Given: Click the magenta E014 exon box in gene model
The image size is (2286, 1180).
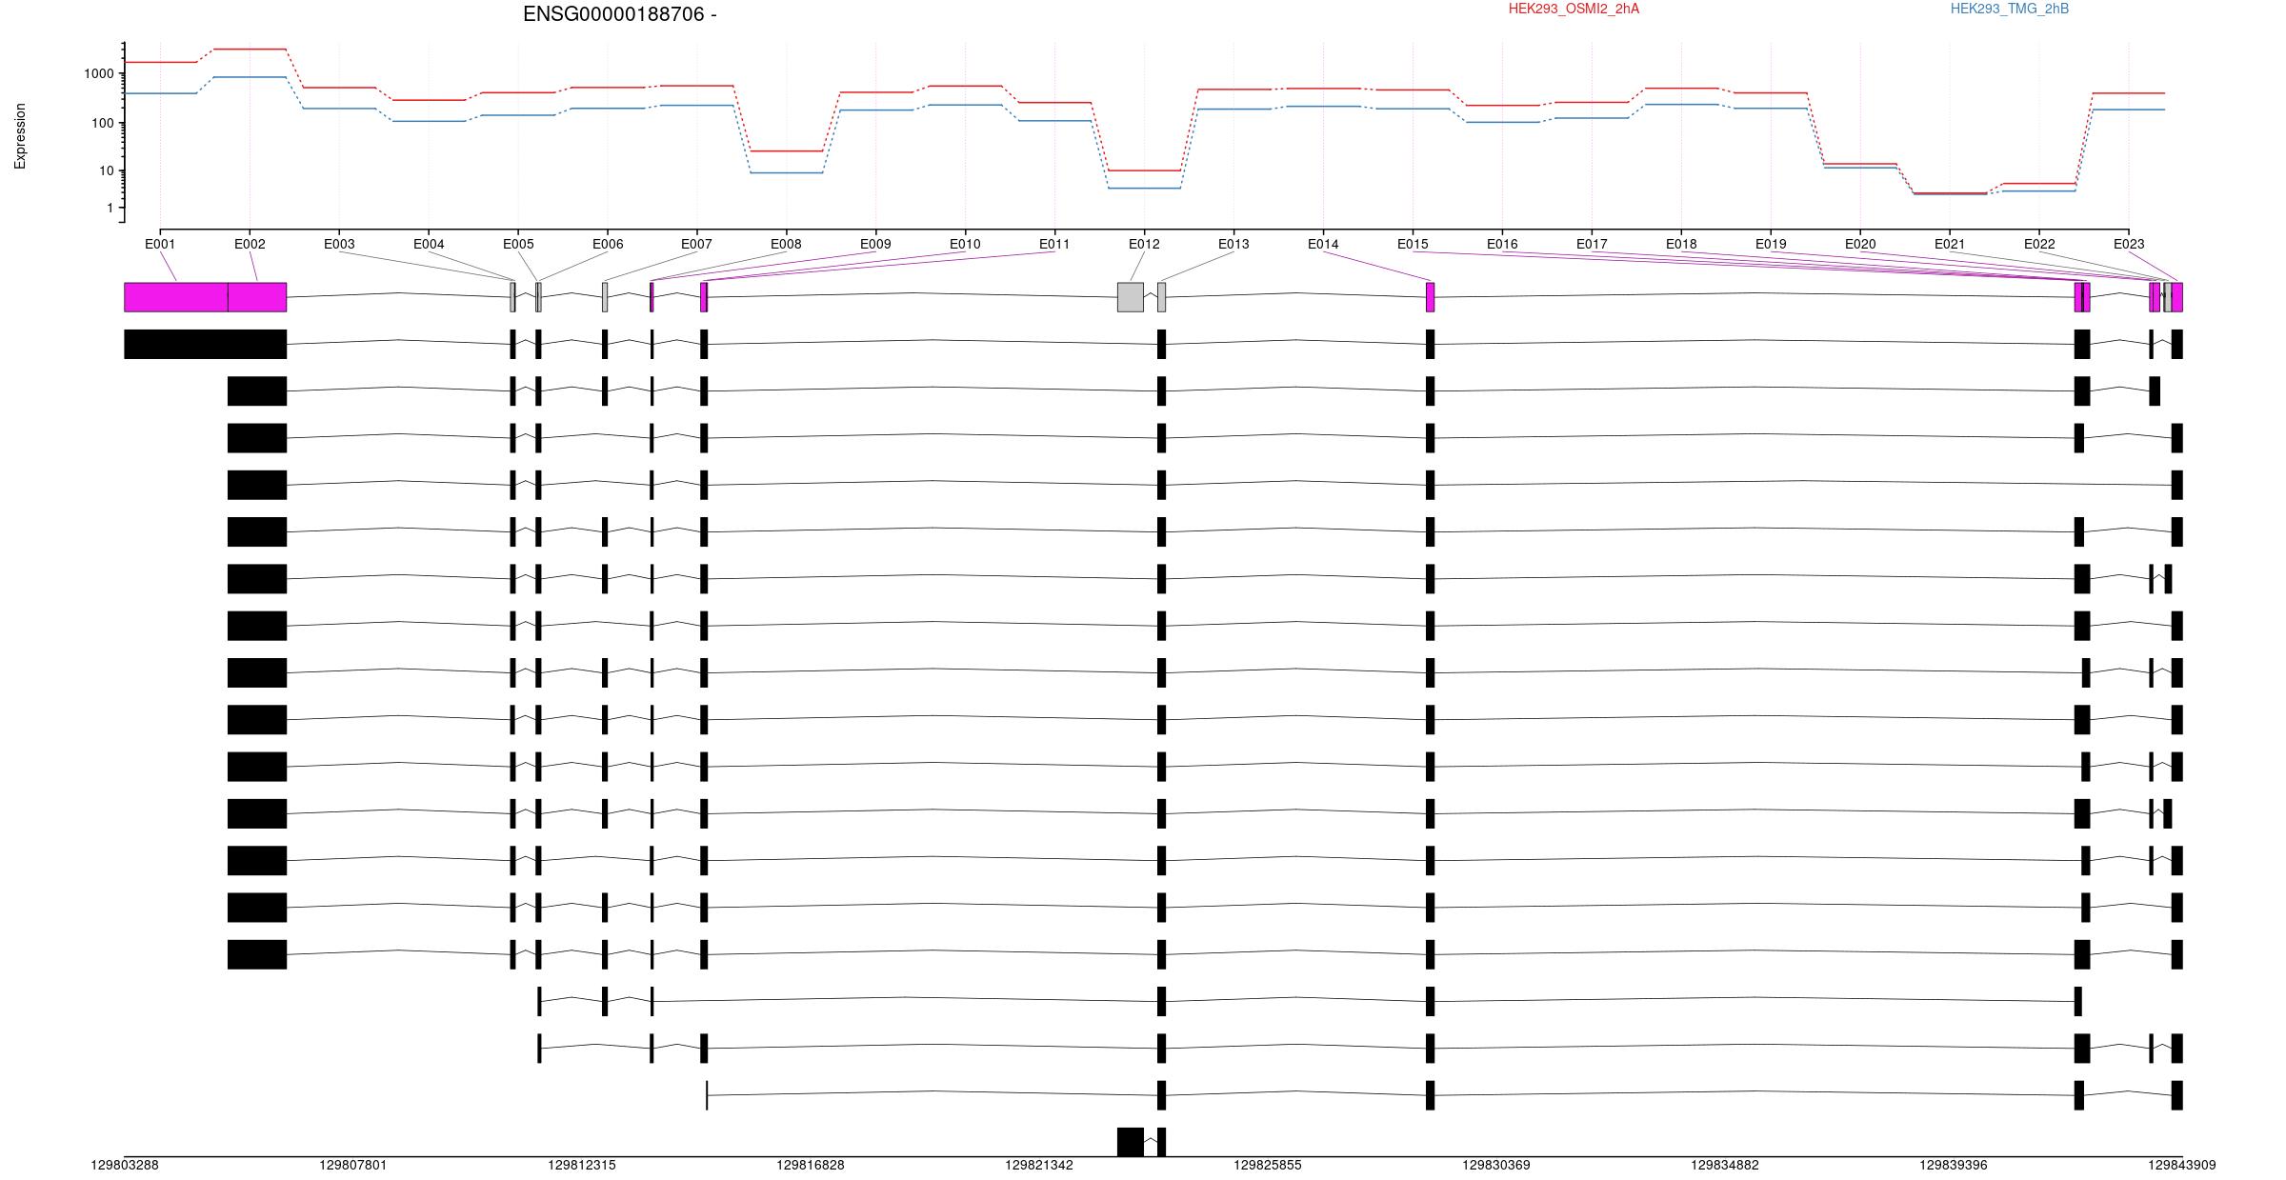Looking at the screenshot, I should [1430, 297].
